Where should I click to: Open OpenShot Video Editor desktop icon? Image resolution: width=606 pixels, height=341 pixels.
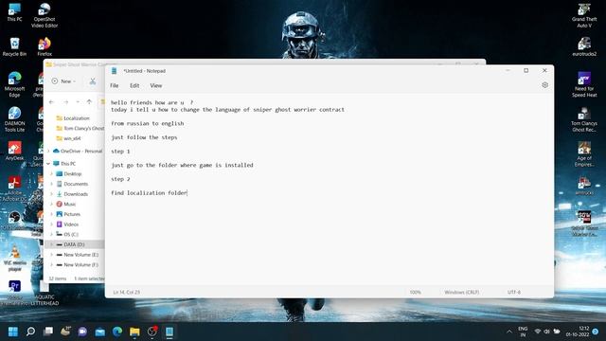[x=45, y=15]
